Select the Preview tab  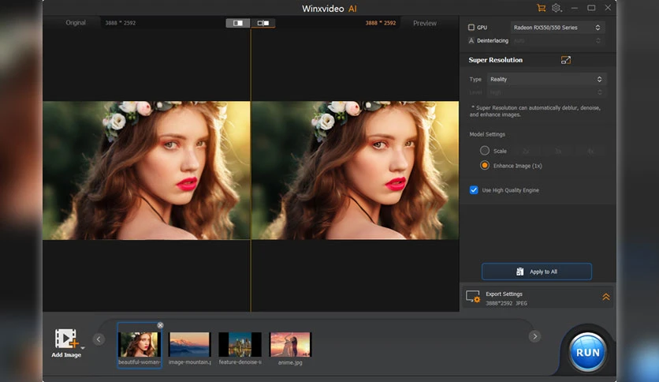click(x=424, y=23)
